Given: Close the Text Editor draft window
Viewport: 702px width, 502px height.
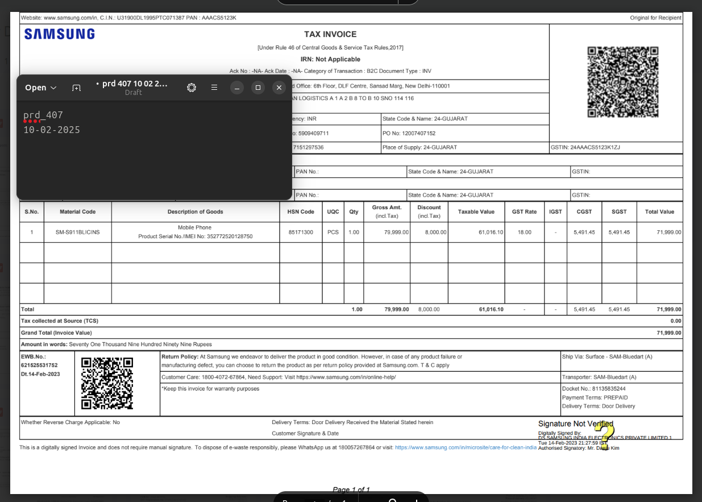Looking at the screenshot, I should coord(279,88).
